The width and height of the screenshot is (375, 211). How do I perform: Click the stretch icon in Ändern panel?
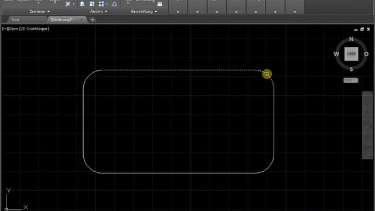pyautogui.click(x=83, y=4)
